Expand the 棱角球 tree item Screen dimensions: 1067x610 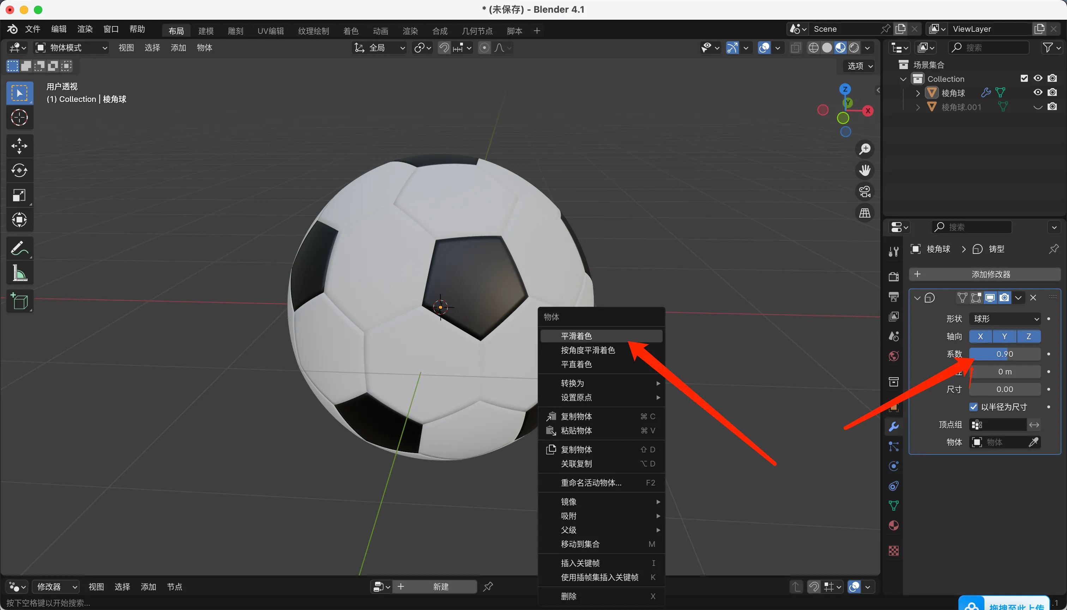[918, 93]
